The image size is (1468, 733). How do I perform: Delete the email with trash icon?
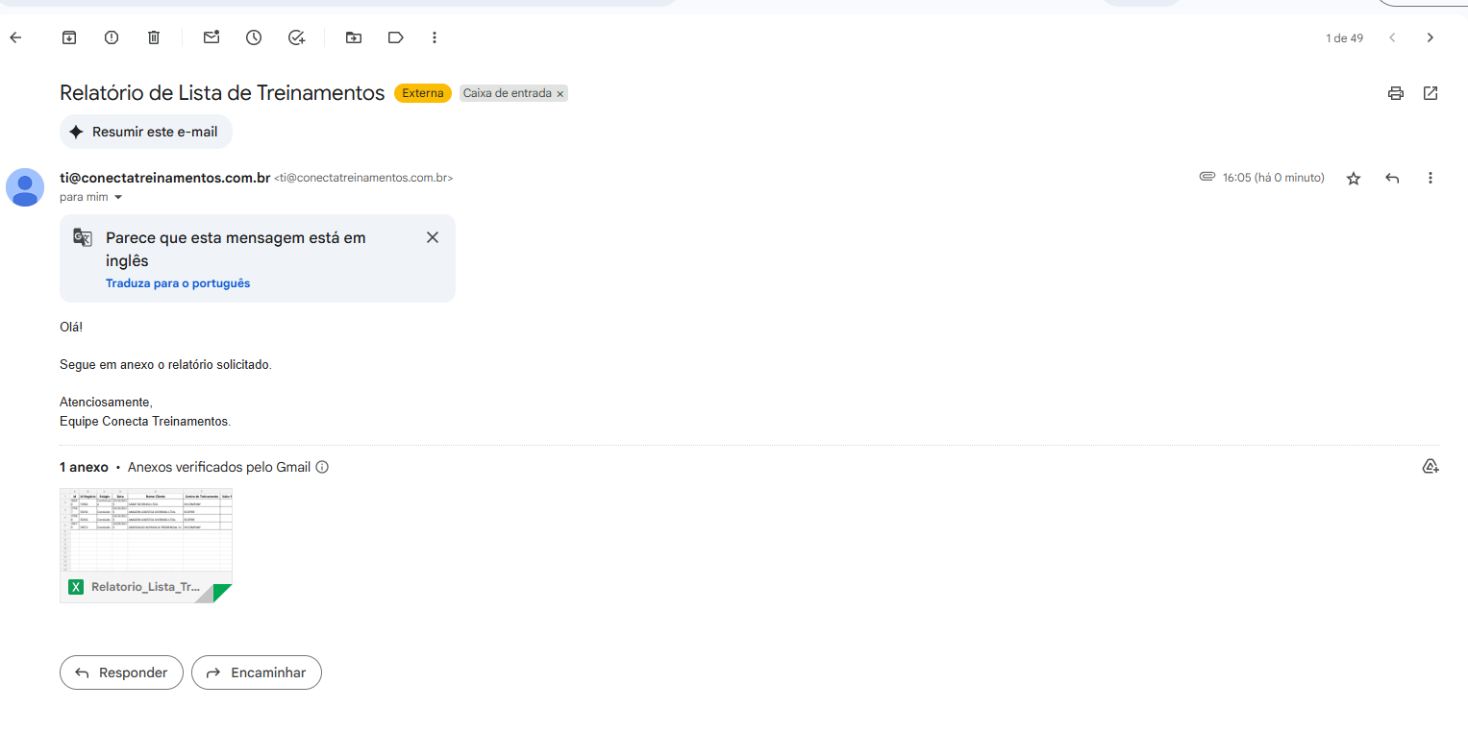coord(154,37)
